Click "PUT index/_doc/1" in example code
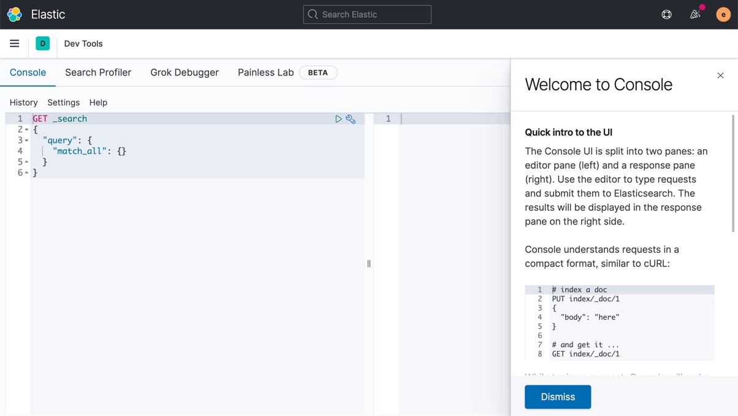This screenshot has height=416, width=738. (x=586, y=299)
